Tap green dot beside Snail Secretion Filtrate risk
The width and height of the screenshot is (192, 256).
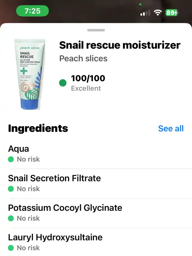tap(11, 189)
